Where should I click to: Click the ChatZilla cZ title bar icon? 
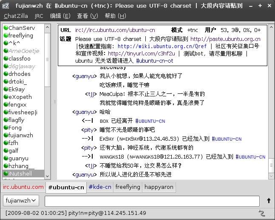(6, 6)
